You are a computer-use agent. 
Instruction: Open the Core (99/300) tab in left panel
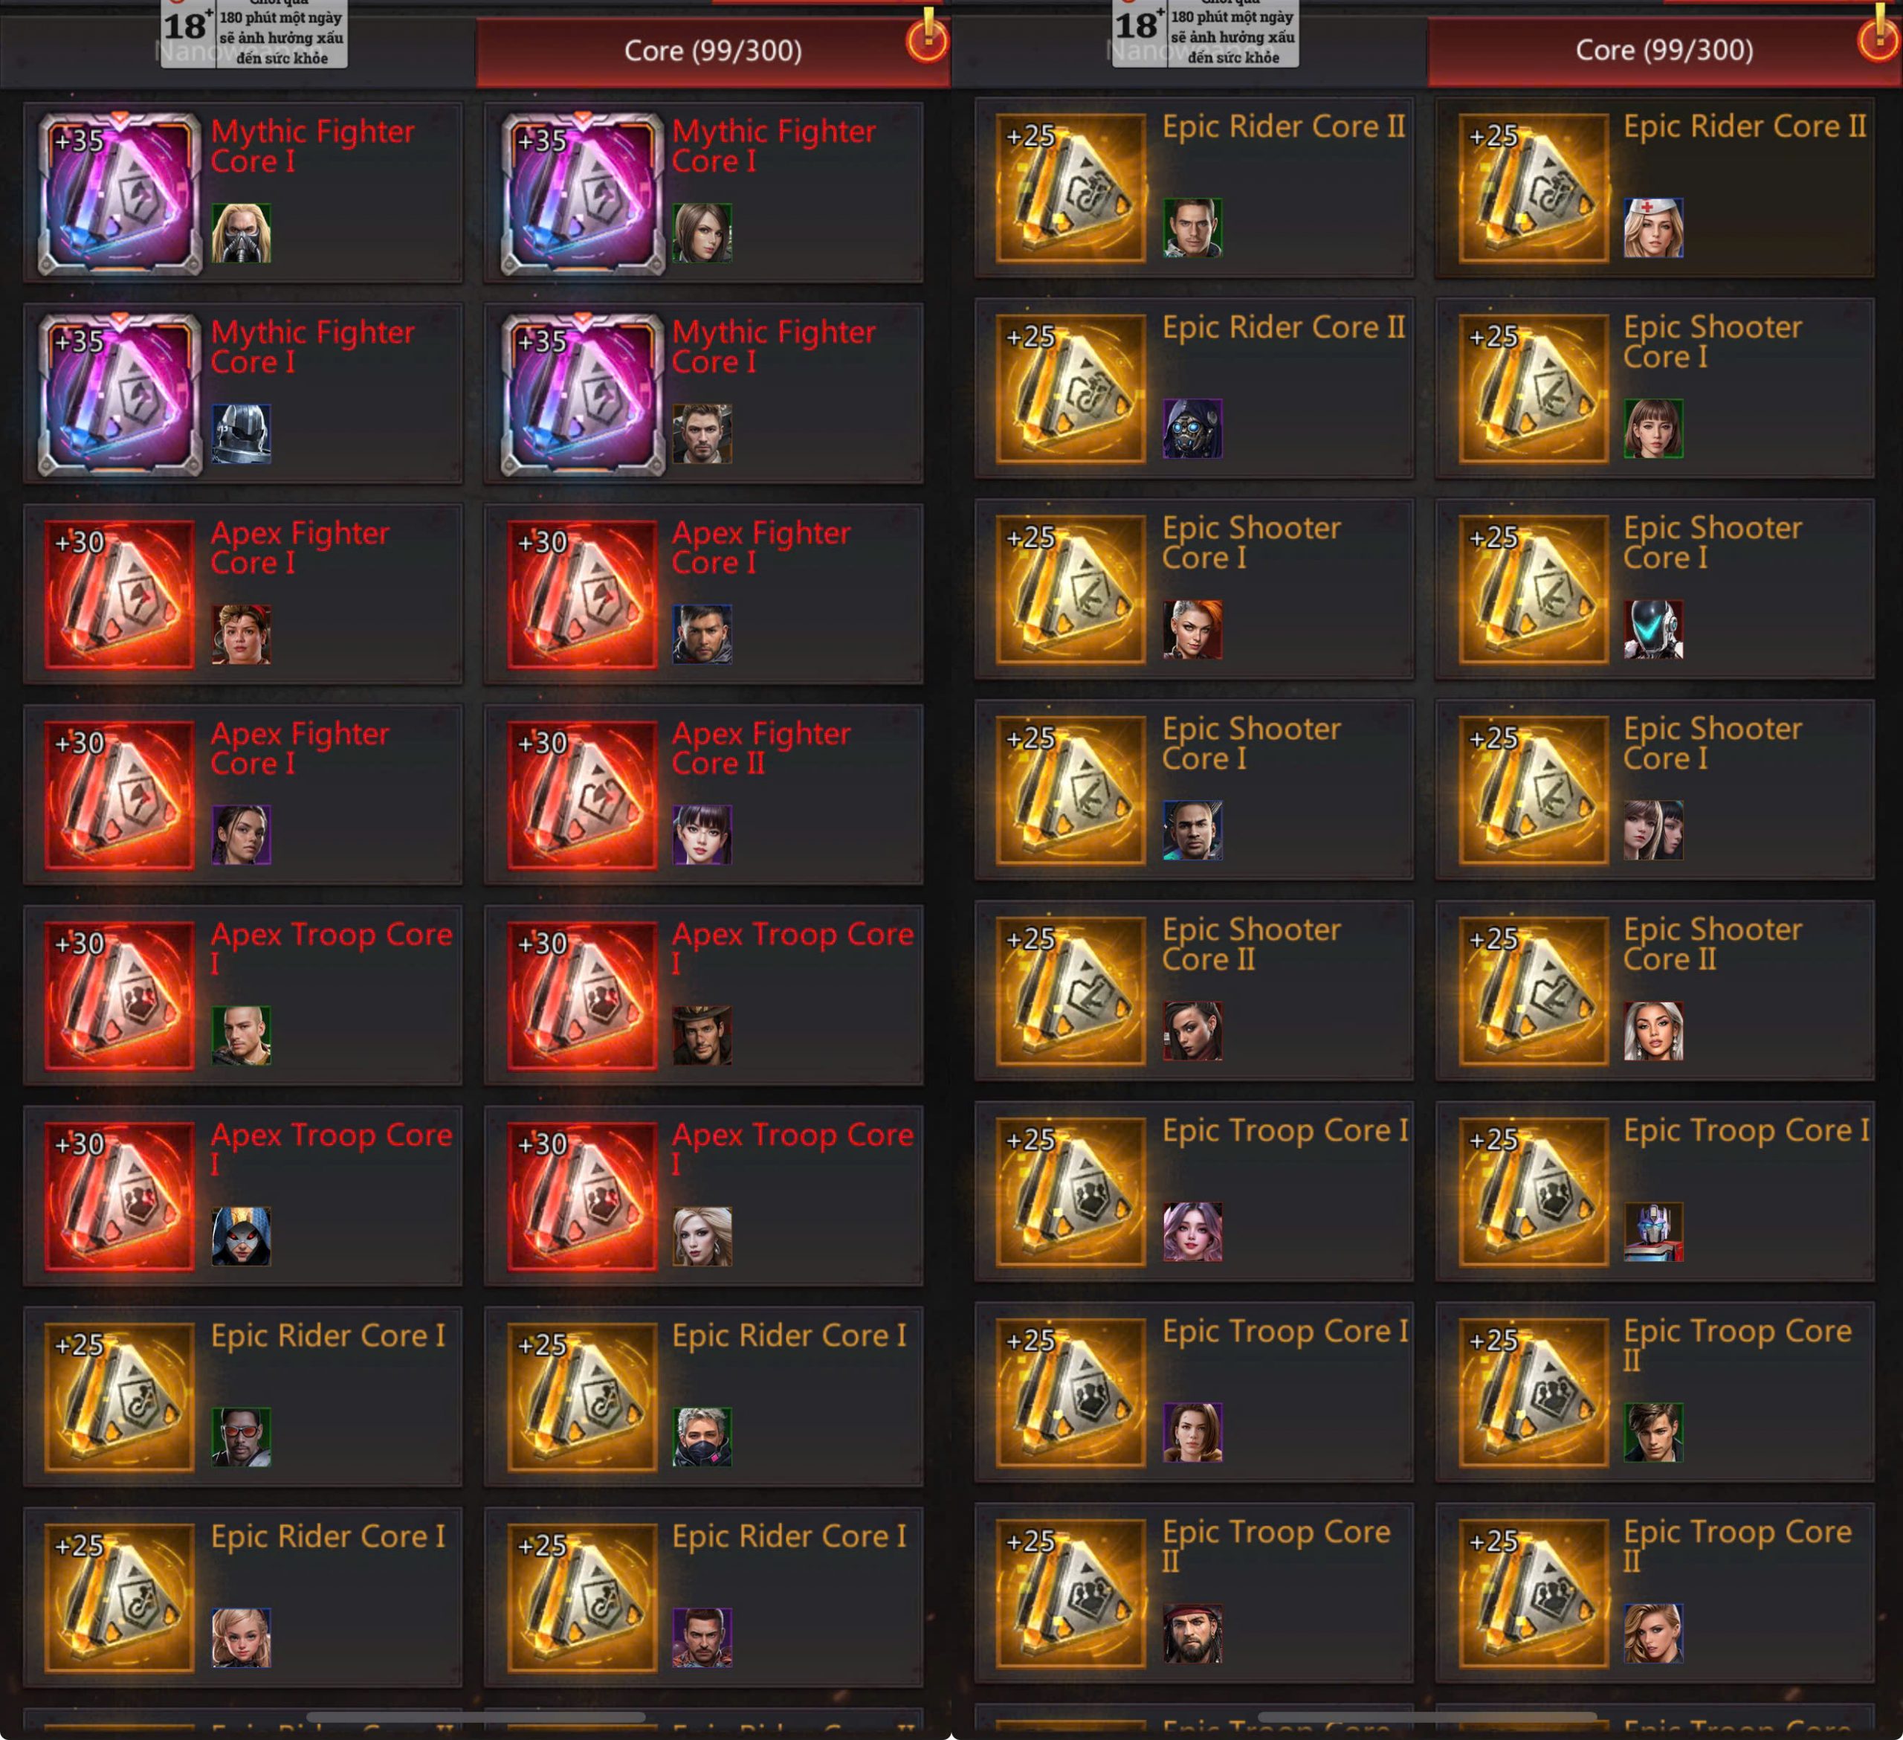713,51
